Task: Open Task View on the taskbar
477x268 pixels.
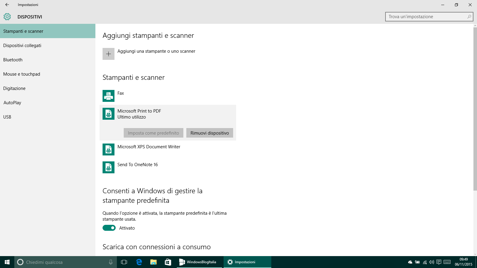Action: click(x=124, y=262)
